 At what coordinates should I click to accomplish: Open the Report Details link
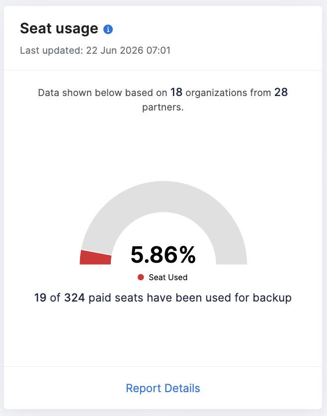pyautogui.click(x=163, y=388)
